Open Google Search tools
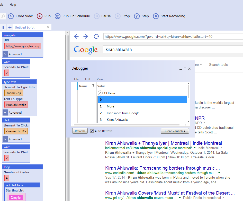 [218, 65]
